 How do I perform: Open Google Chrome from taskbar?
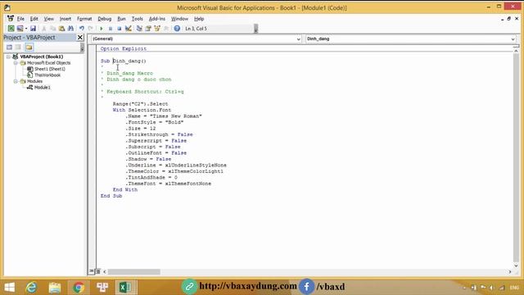[79, 288]
